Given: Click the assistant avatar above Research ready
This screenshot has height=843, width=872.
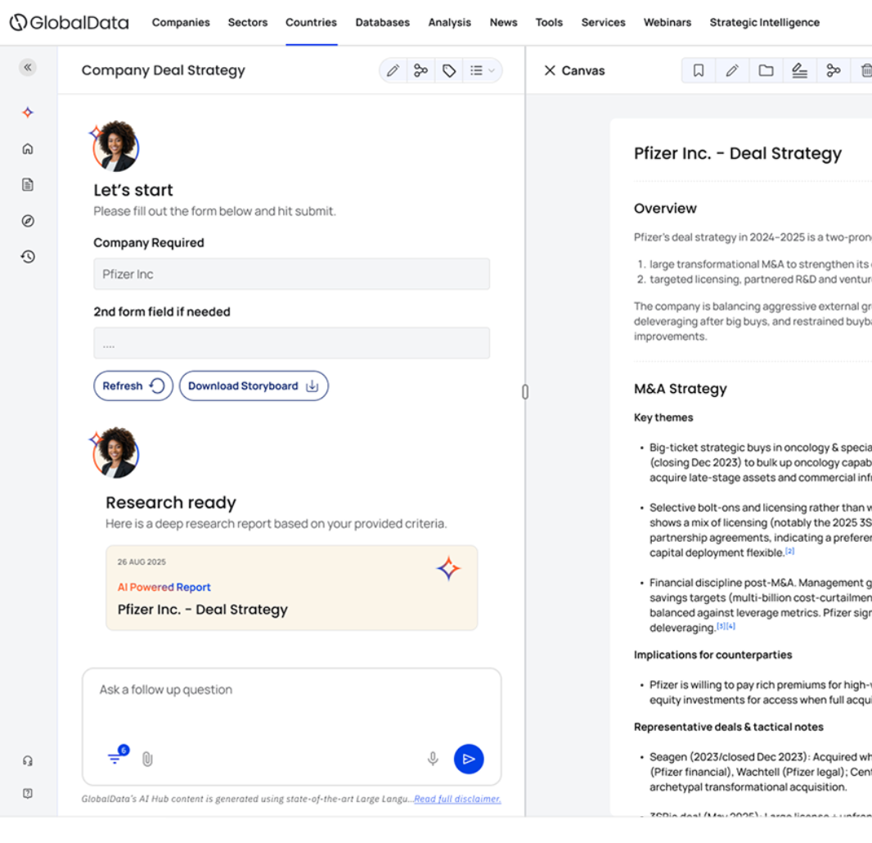Looking at the screenshot, I should [115, 453].
